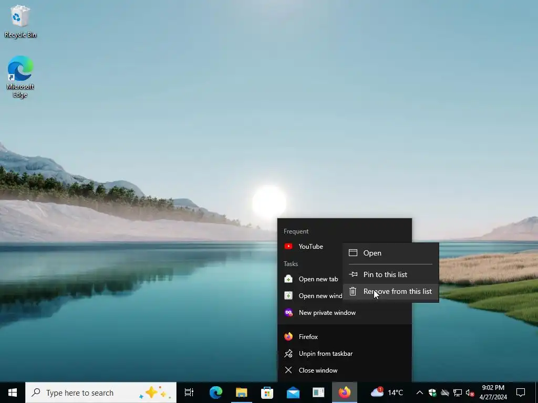
Task: Click the Windows Start button
Action: pos(13,393)
